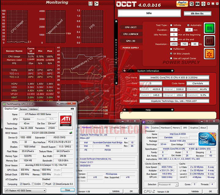Click the monitoring panel detach icon
The image size is (220, 195).
pos(96,3)
